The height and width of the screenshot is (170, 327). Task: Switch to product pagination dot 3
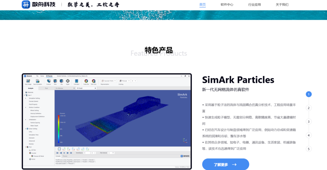tap(308, 122)
